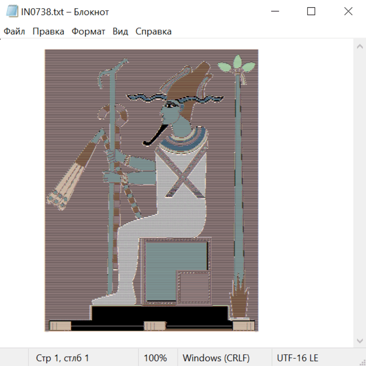Viewport: 366px width, 366px height.
Task: Maximize the Notepad window
Action: (311, 12)
